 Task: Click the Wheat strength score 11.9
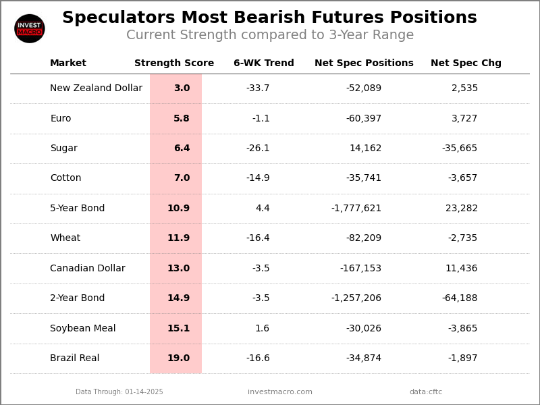click(x=179, y=238)
